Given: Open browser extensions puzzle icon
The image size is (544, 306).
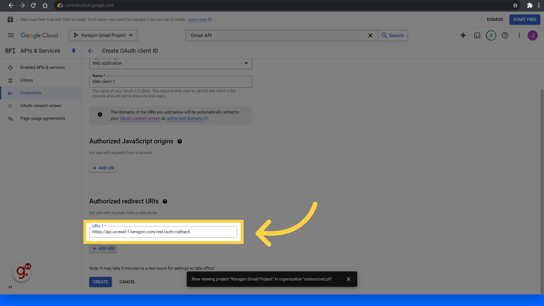Looking at the screenshot, I should (x=530, y=5).
